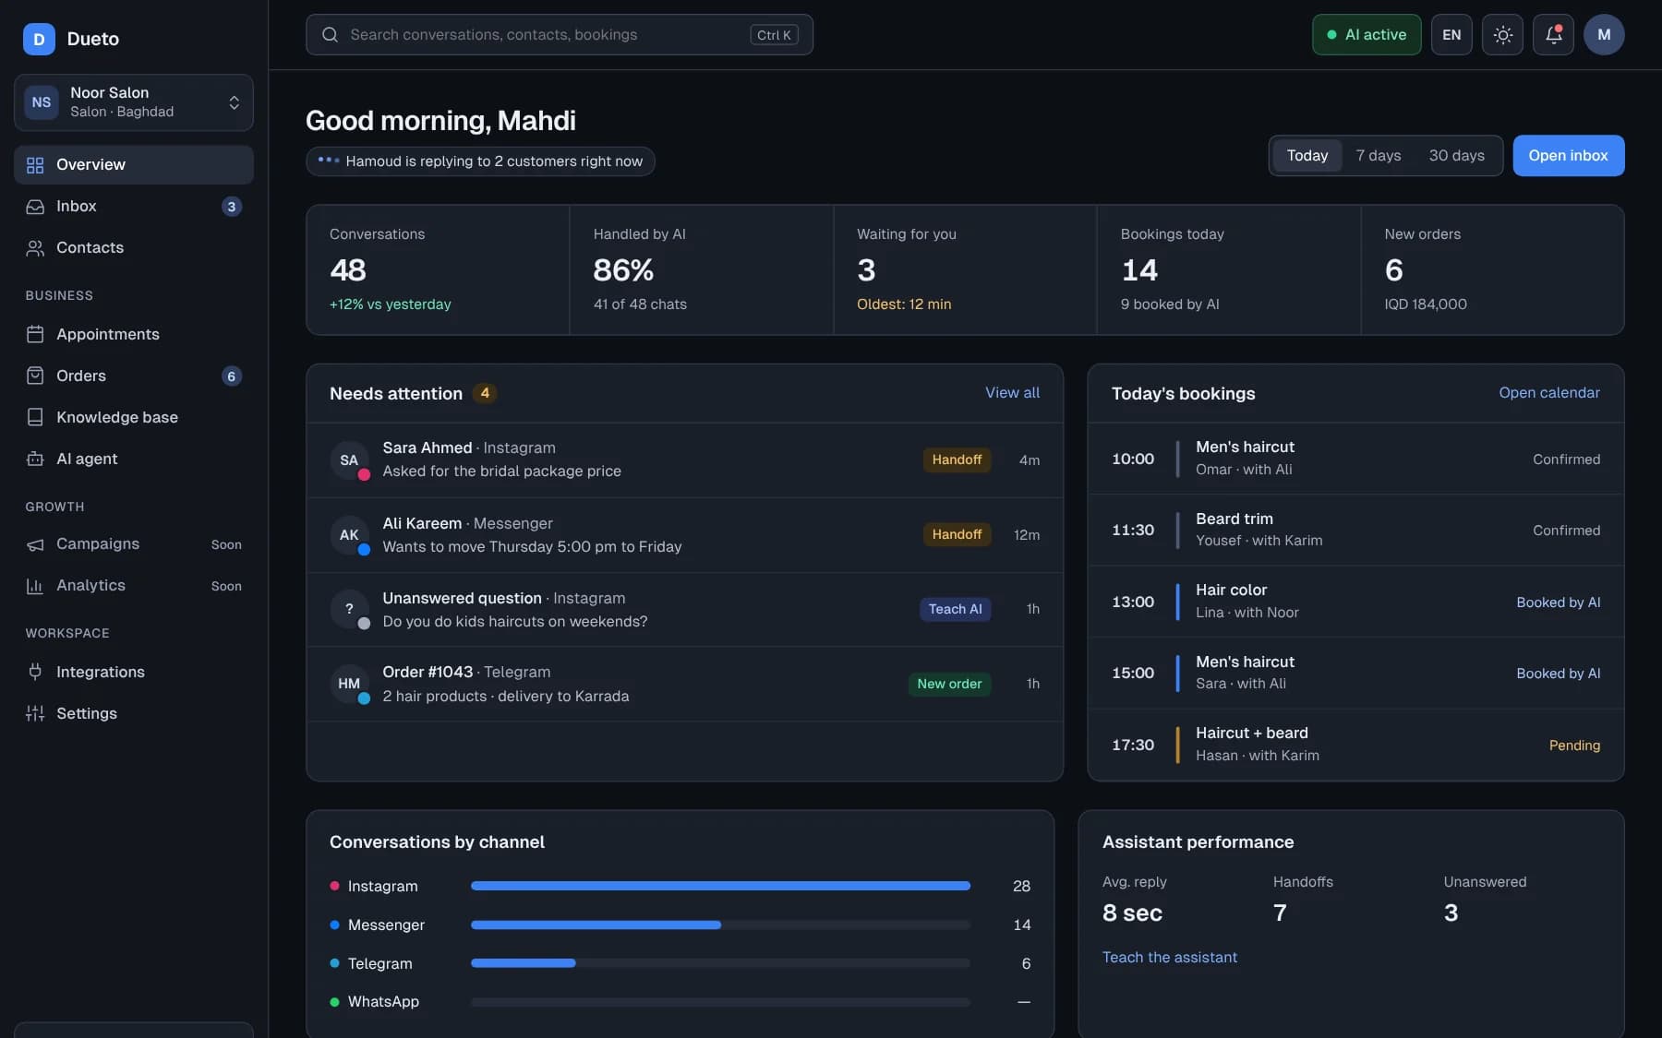Viewport: 1662px width, 1038px height.
Task: Click the Integrations plug icon
Action: (x=35, y=672)
